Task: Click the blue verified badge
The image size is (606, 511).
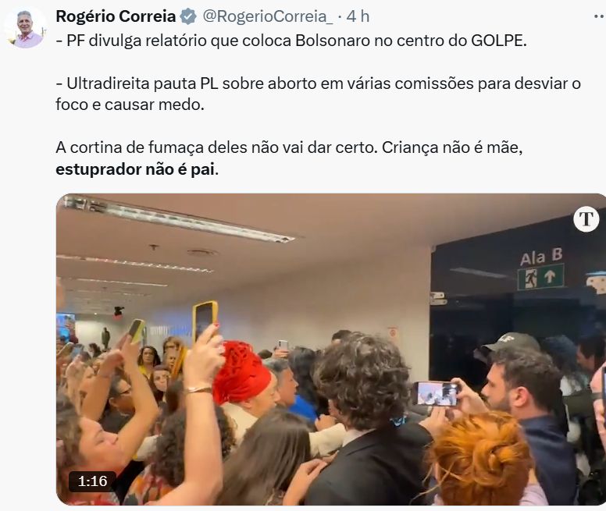Action: click(x=189, y=16)
